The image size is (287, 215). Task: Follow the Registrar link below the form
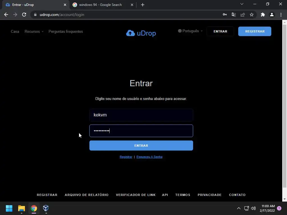(126, 157)
